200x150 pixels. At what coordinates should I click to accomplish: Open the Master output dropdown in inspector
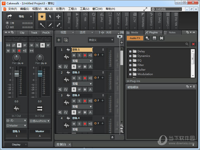(16, 126)
